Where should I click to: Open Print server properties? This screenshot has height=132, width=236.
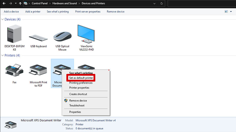click(88, 11)
